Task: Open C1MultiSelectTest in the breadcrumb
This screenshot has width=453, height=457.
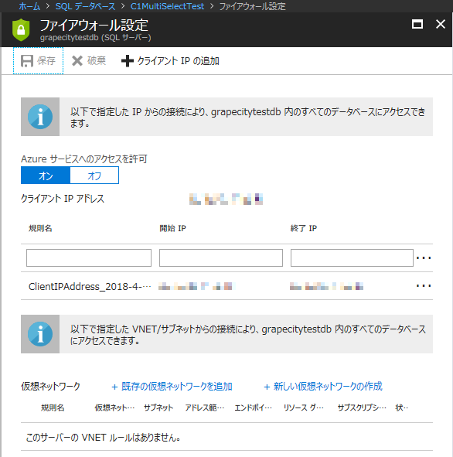Action: [x=167, y=6]
